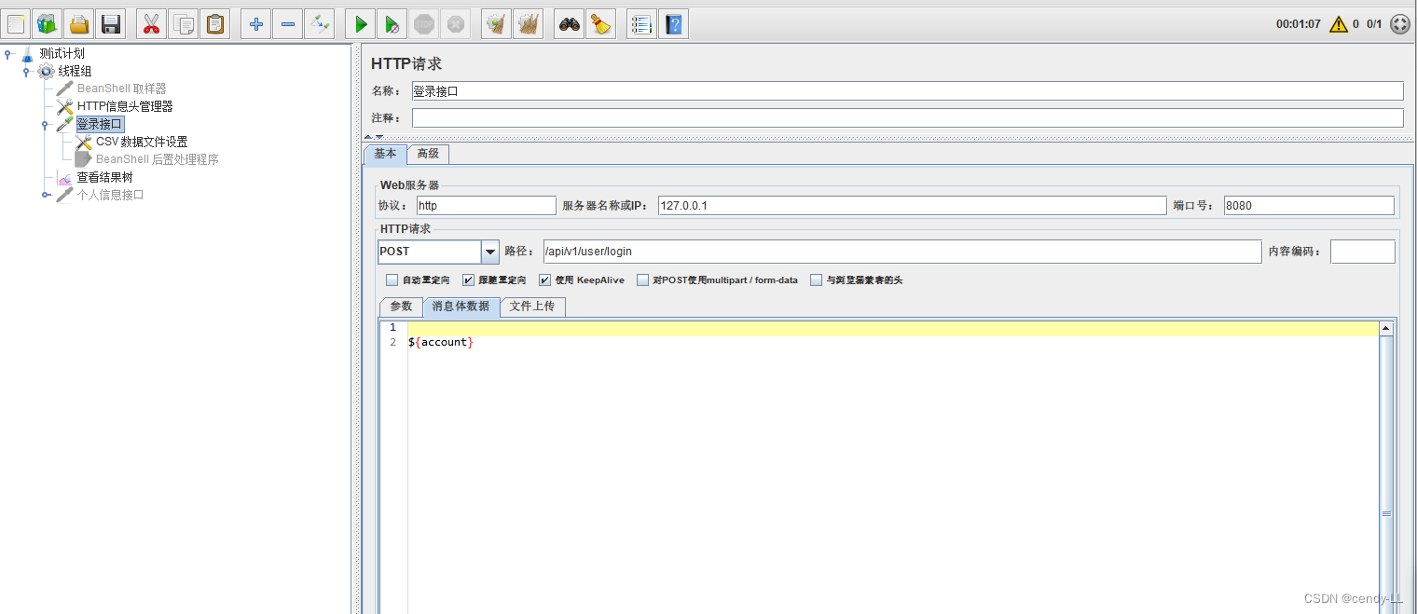Switch to the 高级 tab
The width and height of the screenshot is (1417, 614).
428,154
